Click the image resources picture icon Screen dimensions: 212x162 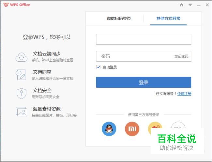(22, 112)
